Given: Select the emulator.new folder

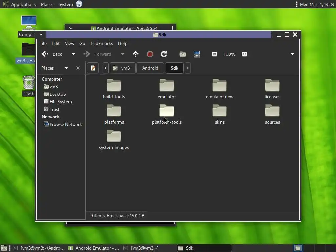Looking at the screenshot, I should tap(220, 89).
